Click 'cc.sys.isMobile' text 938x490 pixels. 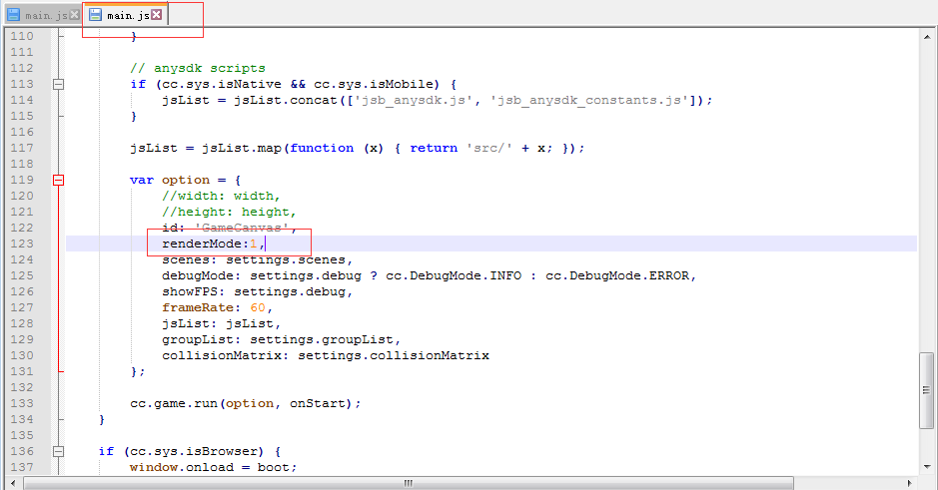click(x=374, y=84)
